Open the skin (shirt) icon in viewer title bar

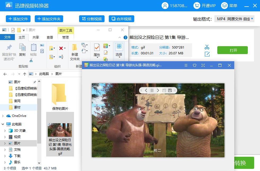click(194, 65)
